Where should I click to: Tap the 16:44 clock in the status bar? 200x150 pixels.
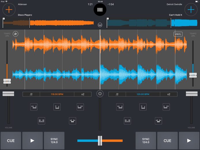pyautogui.click(x=100, y=1)
